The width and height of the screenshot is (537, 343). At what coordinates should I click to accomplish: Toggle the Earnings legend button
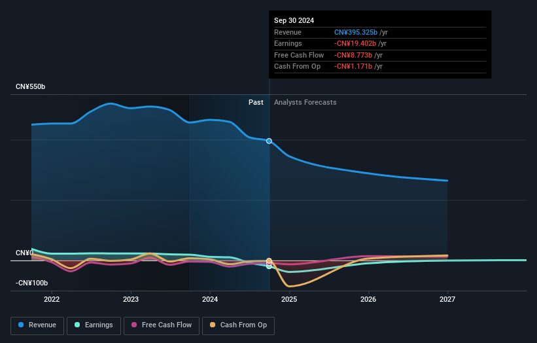pos(94,325)
